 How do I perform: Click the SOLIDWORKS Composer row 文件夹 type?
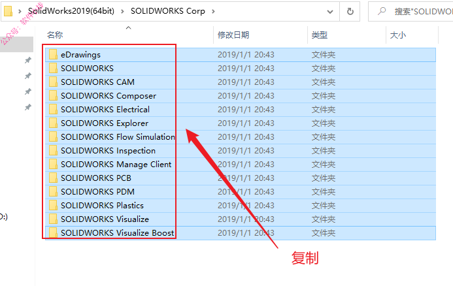pyautogui.click(x=324, y=96)
